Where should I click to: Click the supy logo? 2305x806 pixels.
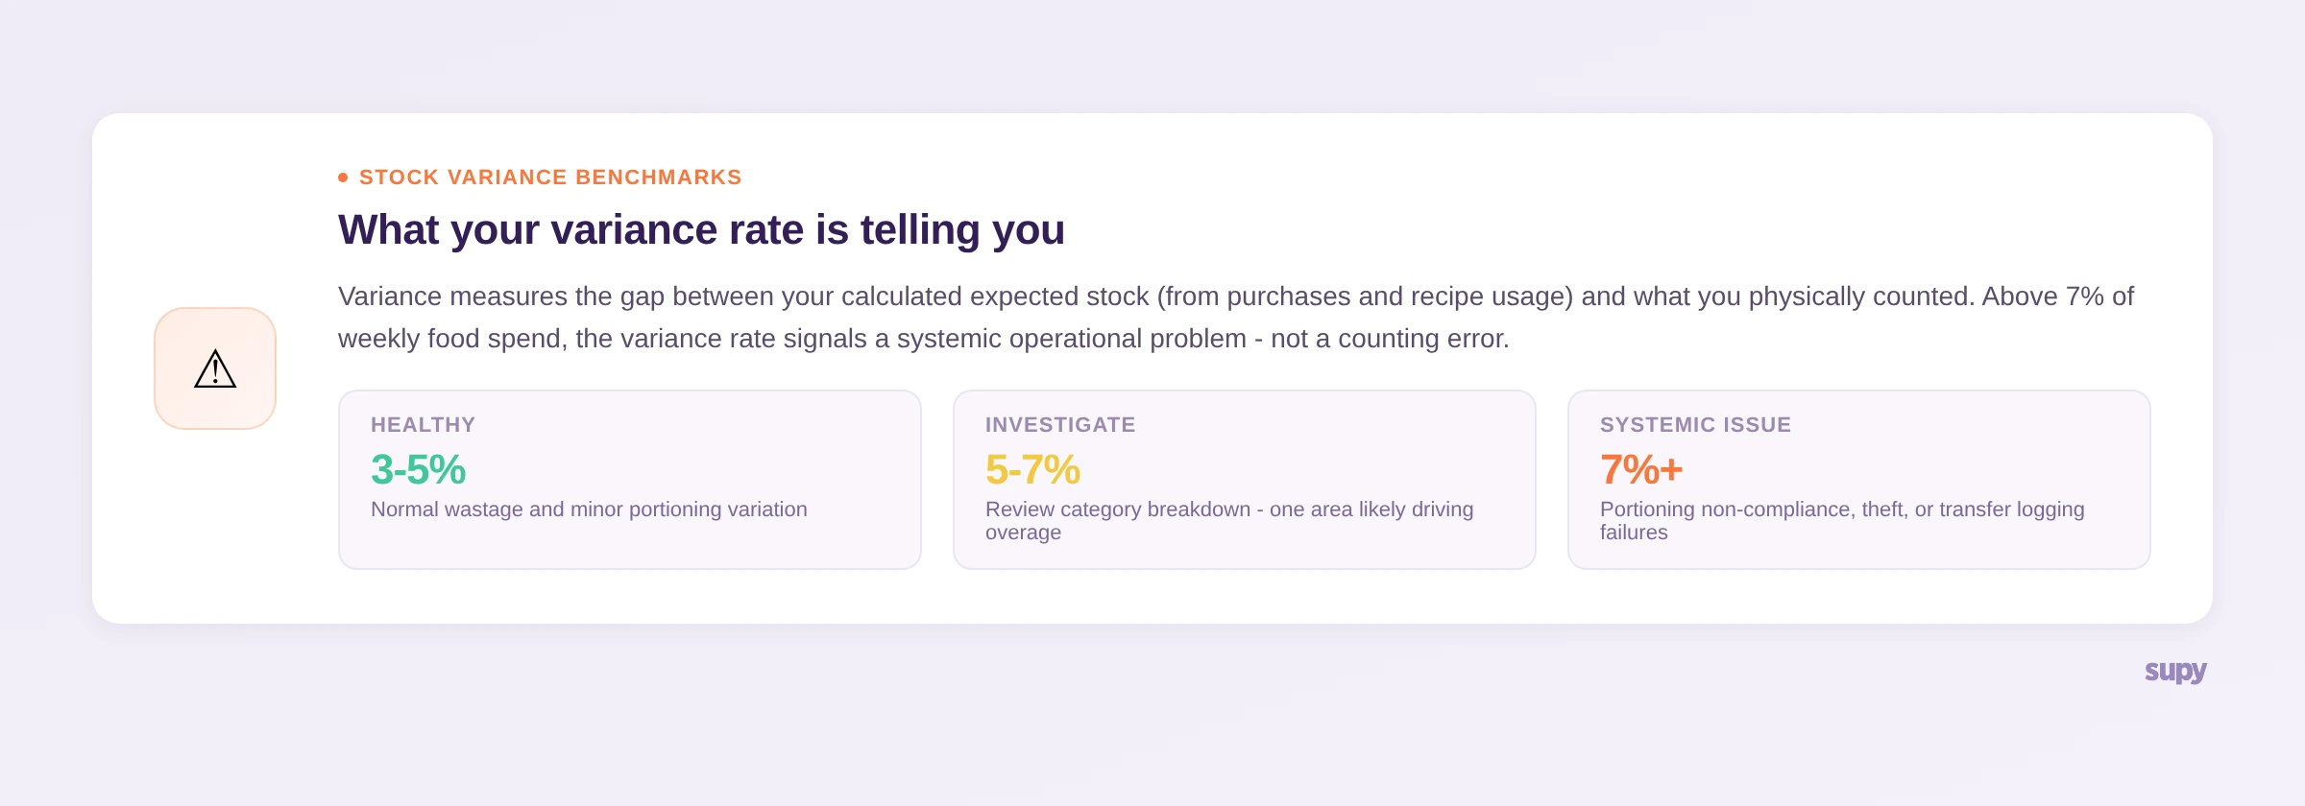coord(2175,672)
